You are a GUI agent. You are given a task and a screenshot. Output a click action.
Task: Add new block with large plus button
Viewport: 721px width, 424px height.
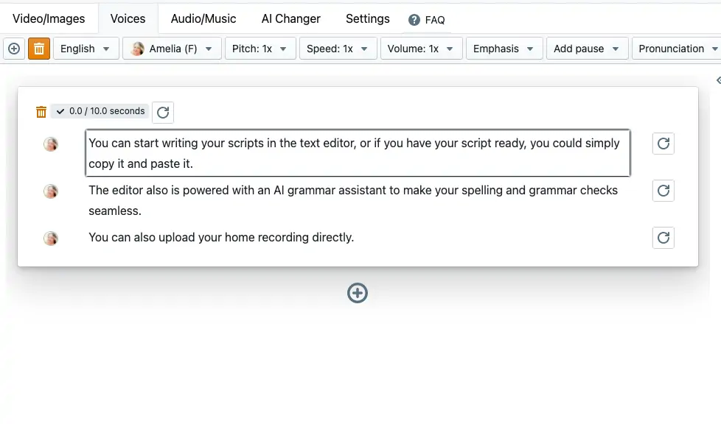[358, 293]
